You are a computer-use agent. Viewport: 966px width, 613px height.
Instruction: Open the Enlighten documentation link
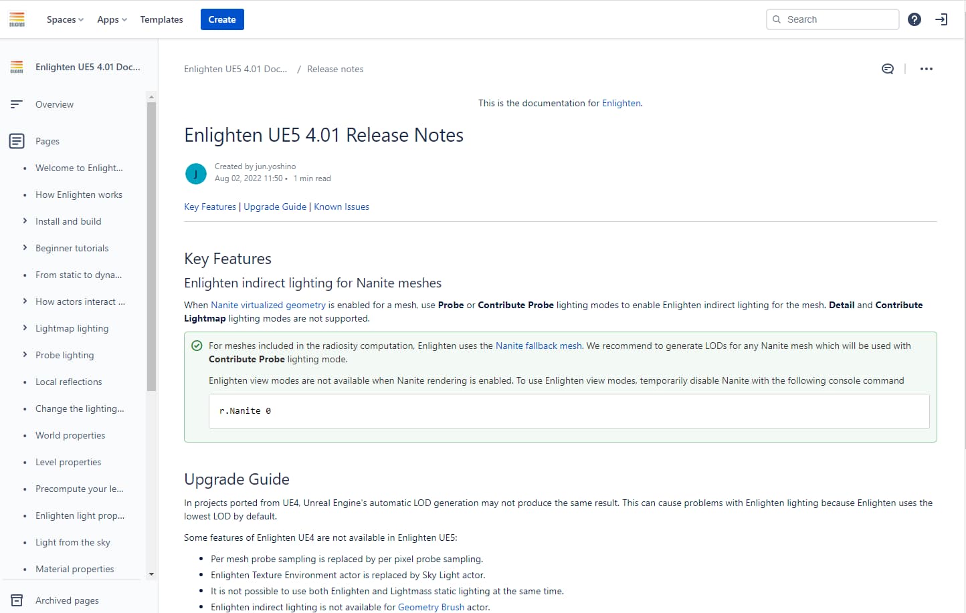[x=621, y=103]
